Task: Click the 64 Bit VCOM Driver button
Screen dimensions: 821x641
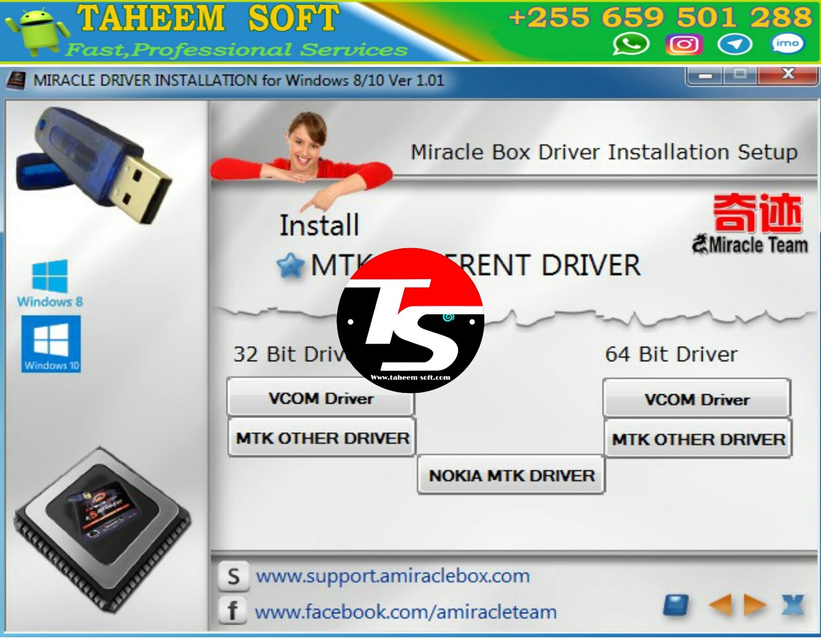Action: [697, 398]
